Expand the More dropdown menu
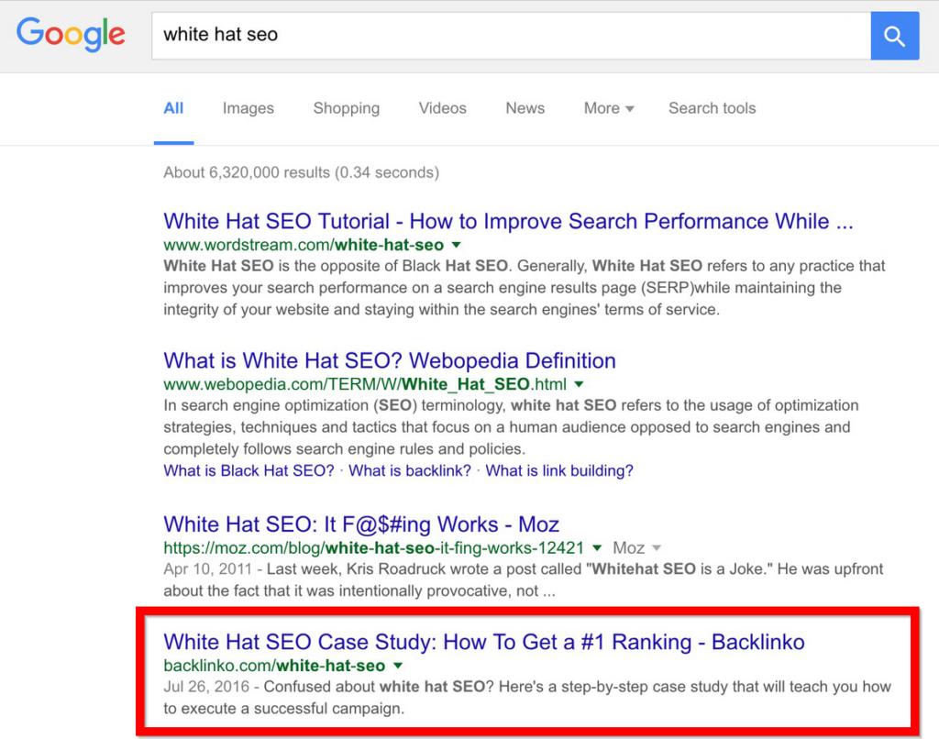The image size is (939, 739). pyautogui.click(x=609, y=108)
